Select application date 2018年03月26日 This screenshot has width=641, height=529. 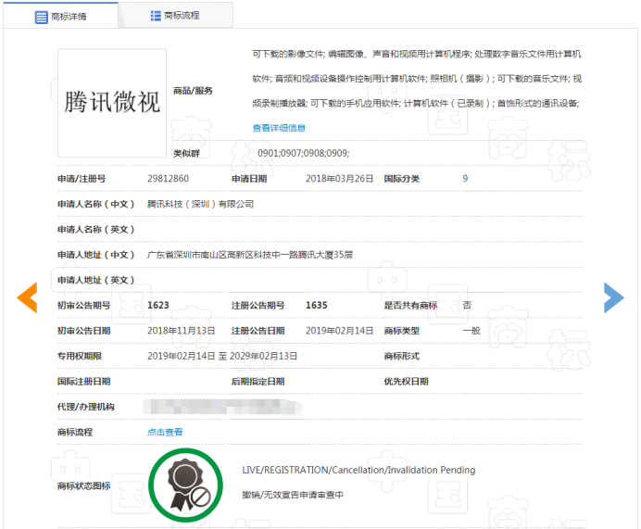(x=339, y=179)
